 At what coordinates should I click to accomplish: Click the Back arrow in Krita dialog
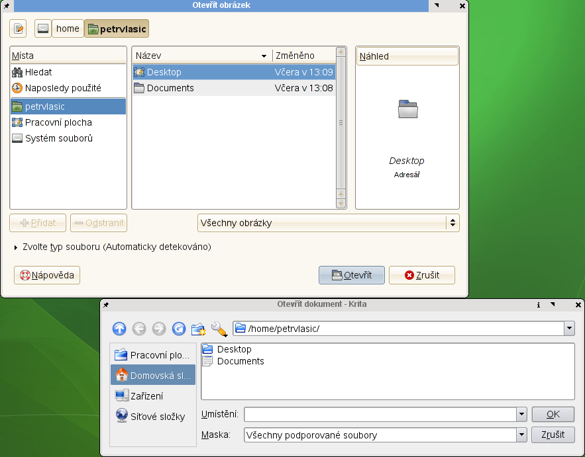point(139,329)
